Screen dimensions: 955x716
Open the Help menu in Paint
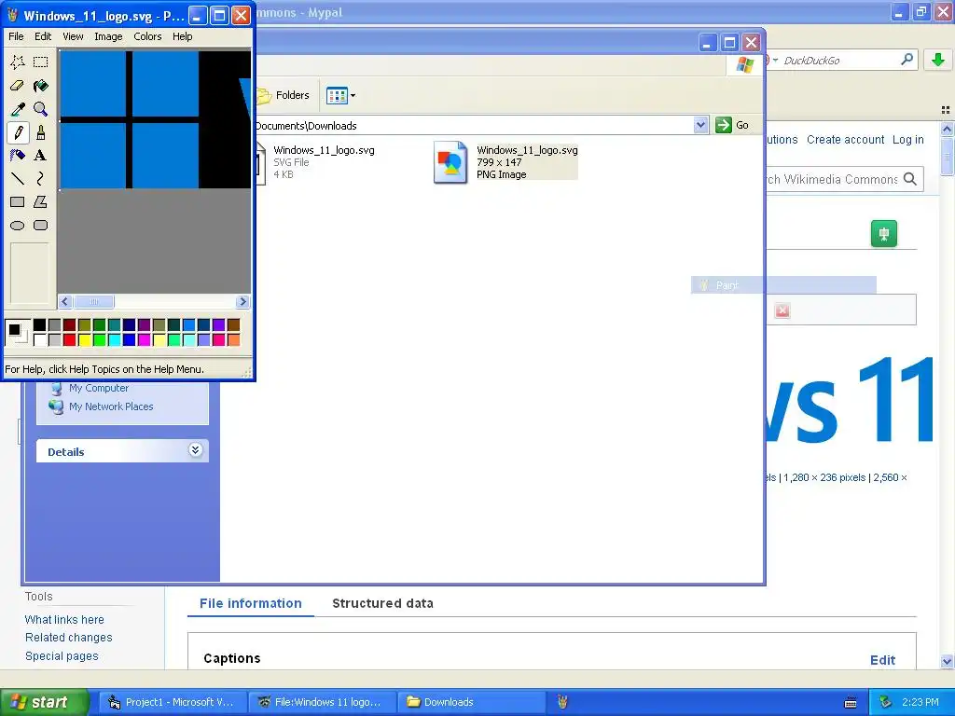(x=182, y=36)
